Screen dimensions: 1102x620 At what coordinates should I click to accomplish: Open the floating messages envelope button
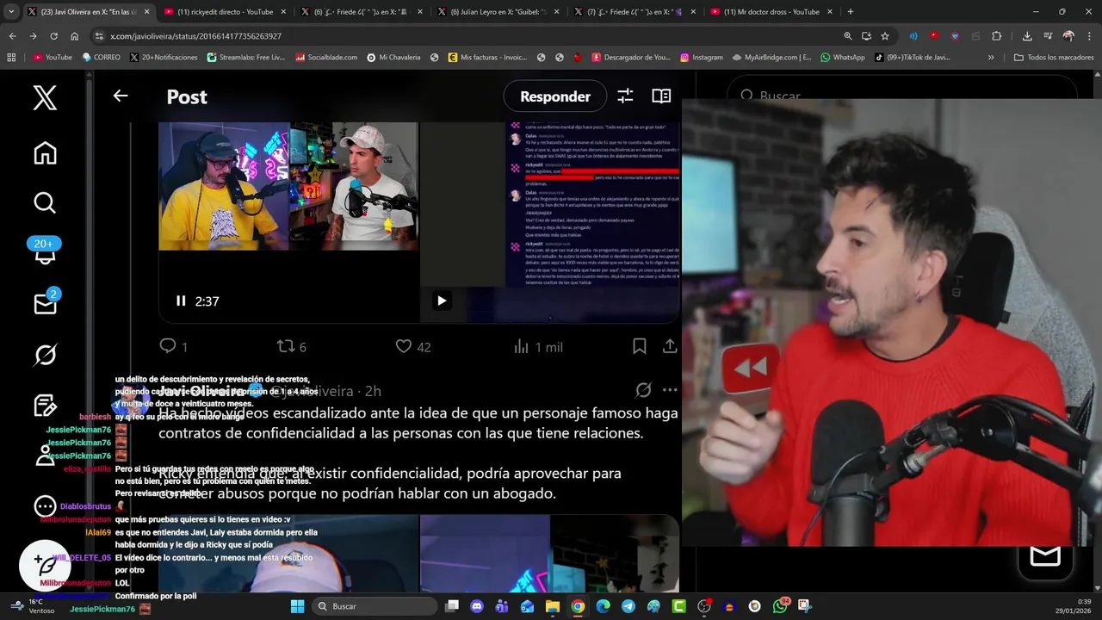pyautogui.click(x=1045, y=555)
